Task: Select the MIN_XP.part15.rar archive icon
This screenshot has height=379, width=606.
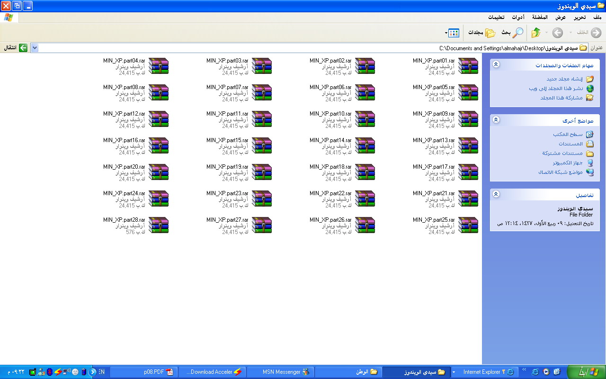Action: (262, 146)
